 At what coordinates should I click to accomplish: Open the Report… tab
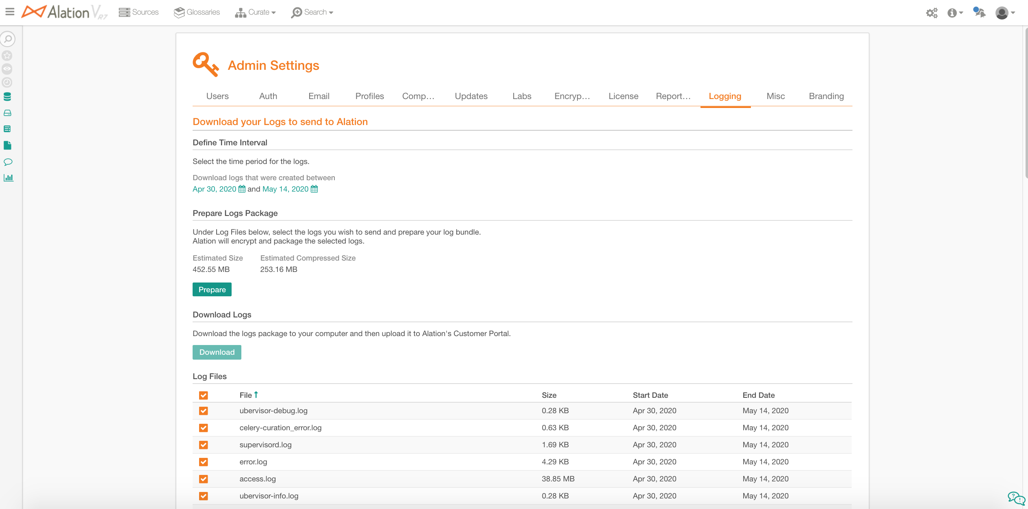tap(674, 96)
